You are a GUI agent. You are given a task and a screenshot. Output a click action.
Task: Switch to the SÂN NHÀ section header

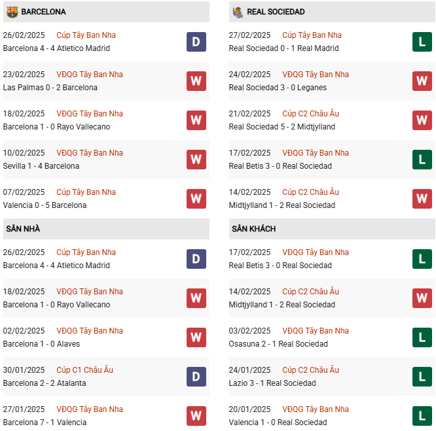[24, 229]
